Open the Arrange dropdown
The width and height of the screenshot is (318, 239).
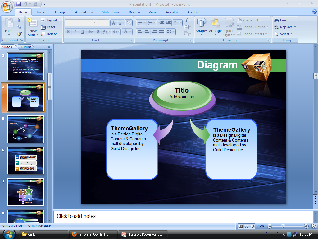click(215, 27)
